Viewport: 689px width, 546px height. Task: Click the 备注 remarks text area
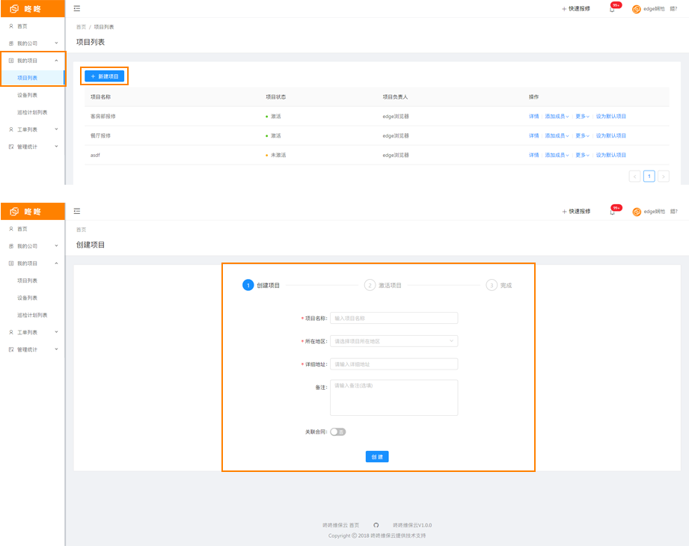(x=394, y=397)
